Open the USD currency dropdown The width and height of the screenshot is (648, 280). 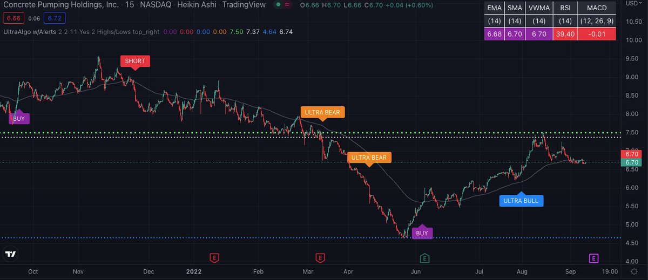click(x=633, y=5)
